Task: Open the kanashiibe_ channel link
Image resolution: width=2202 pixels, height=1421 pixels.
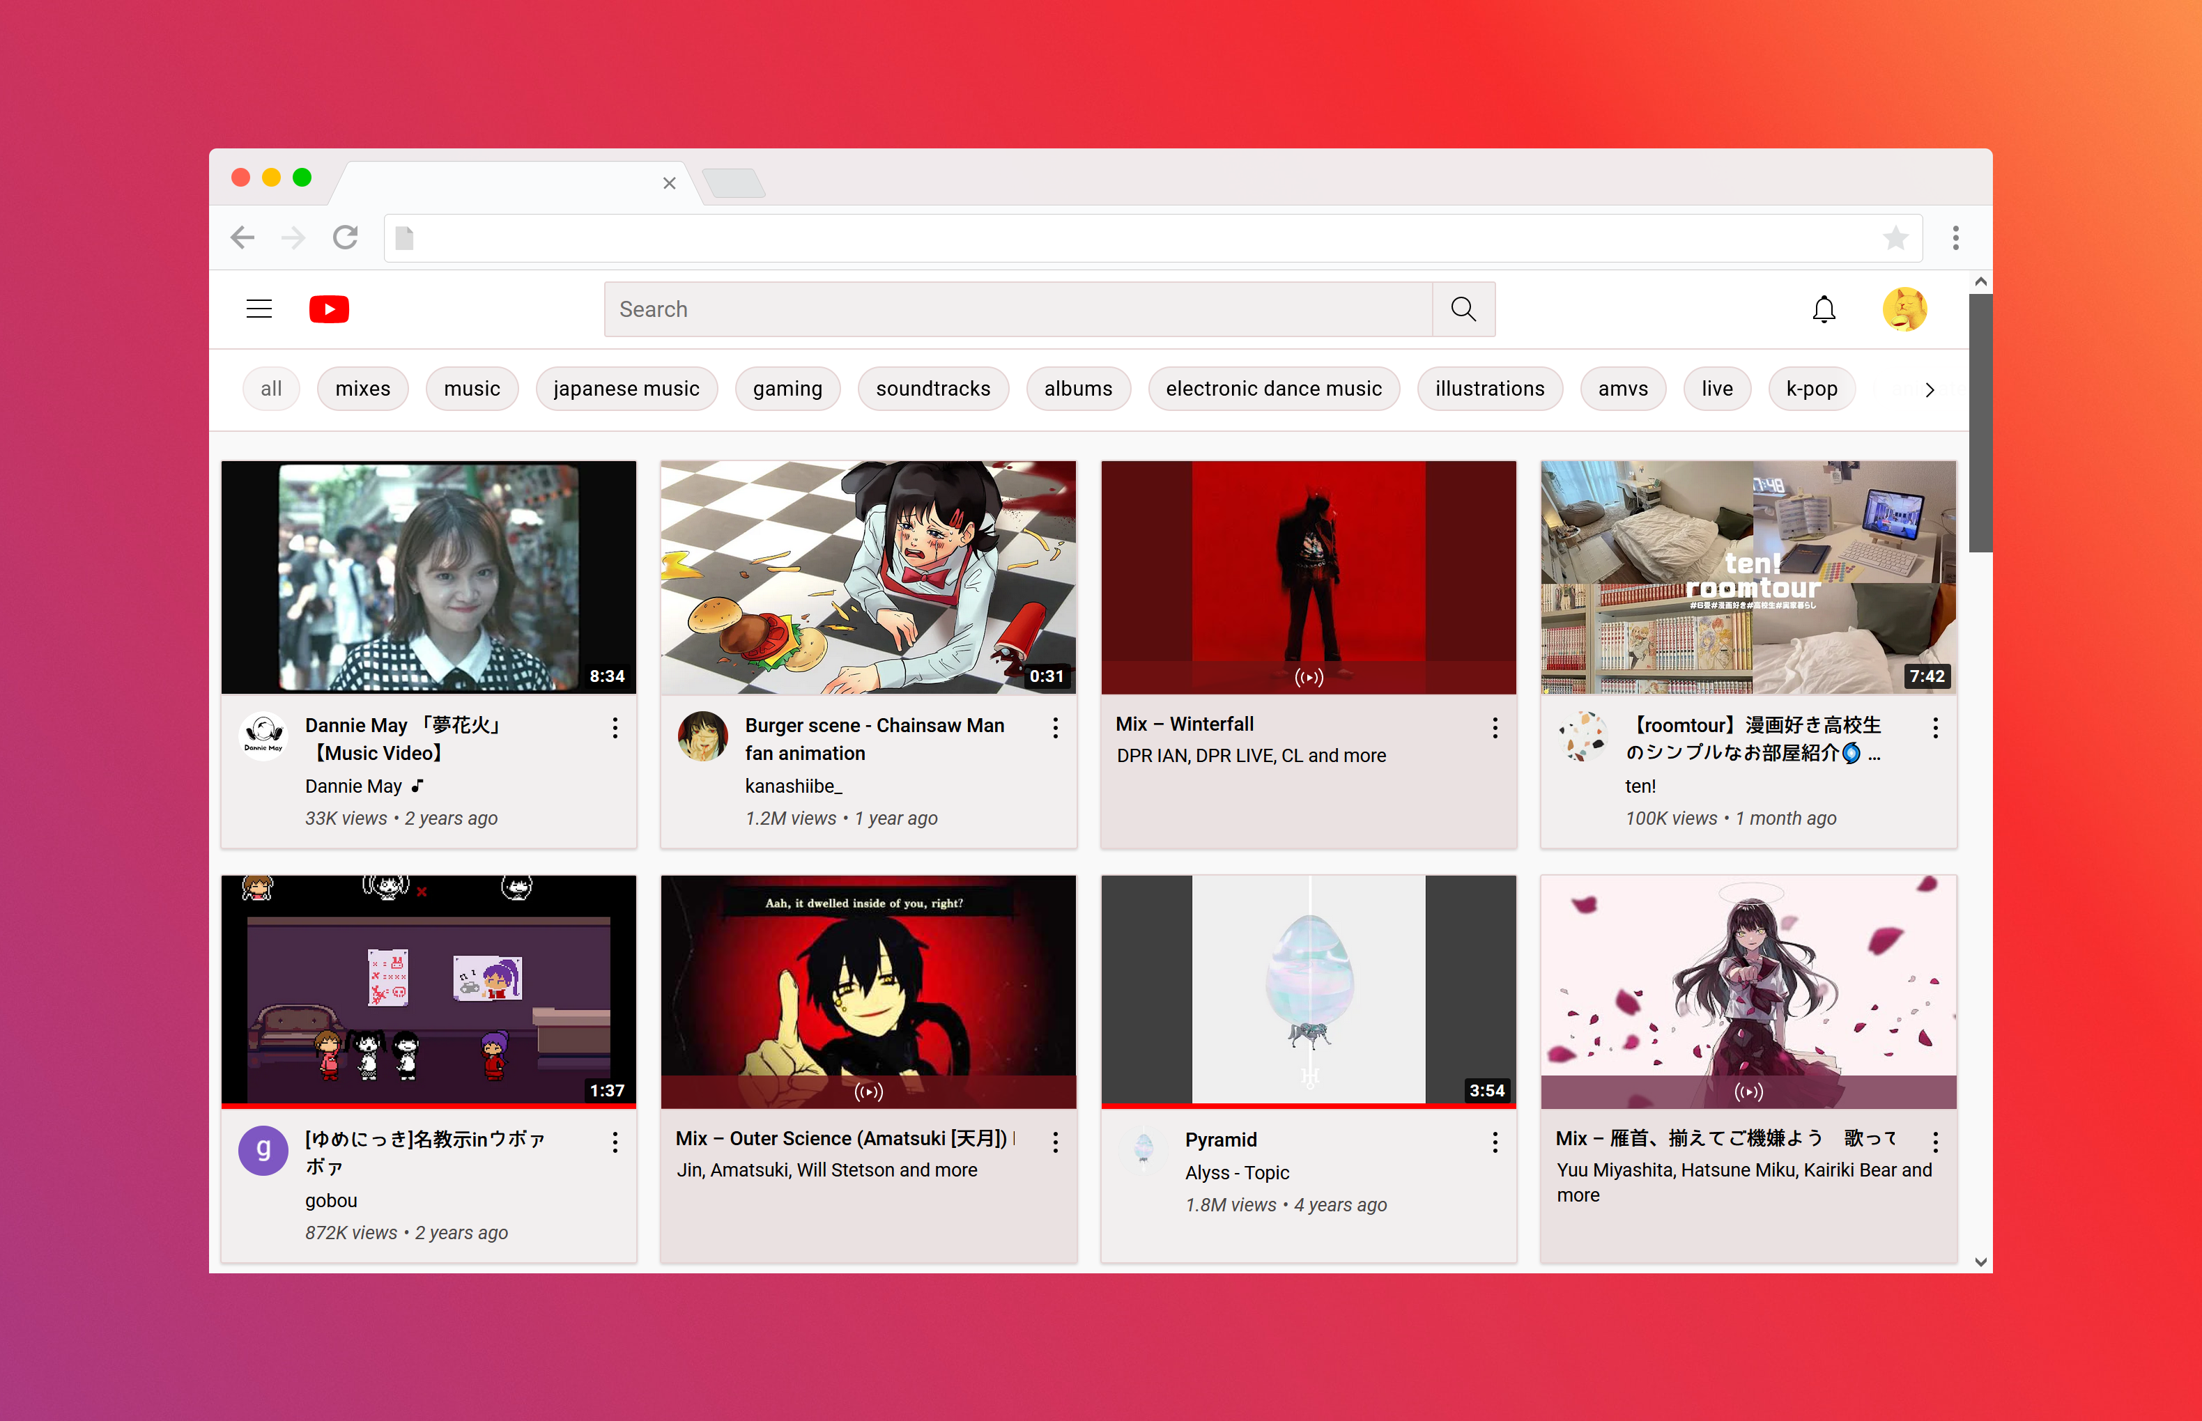Action: point(793,786)
